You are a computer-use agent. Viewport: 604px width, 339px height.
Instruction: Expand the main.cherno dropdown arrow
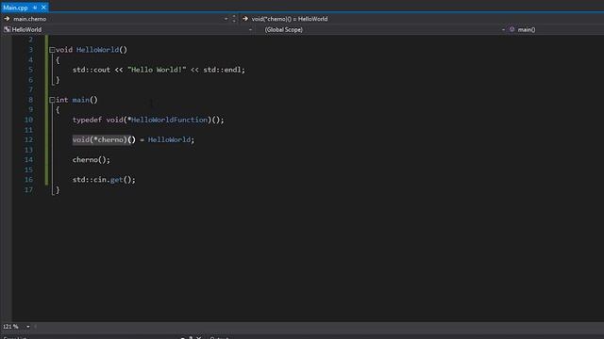point(226,19)
